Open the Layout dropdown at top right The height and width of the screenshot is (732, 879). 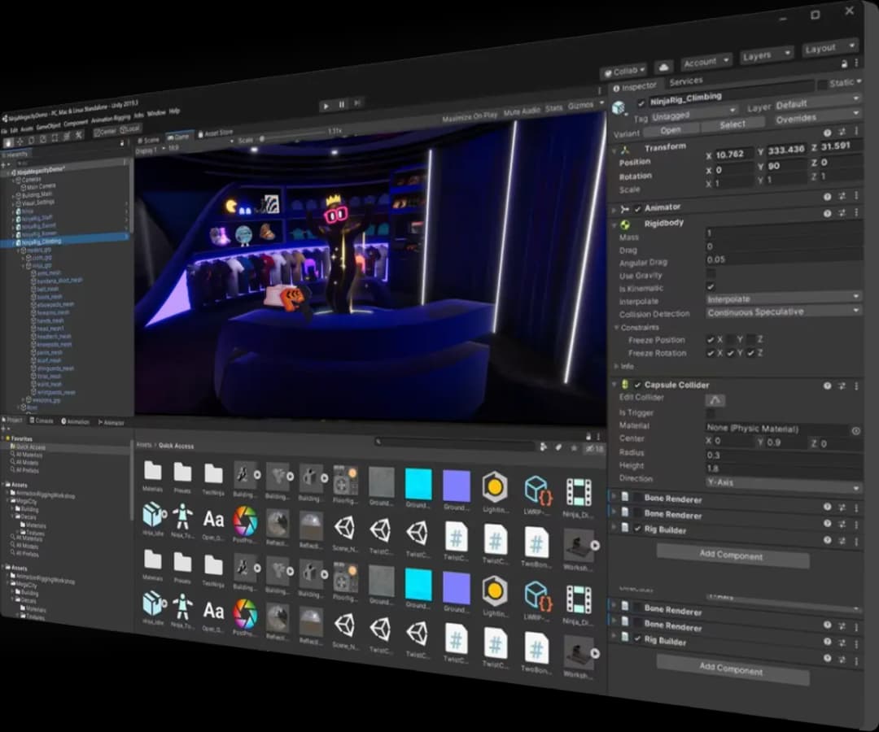tap(829, 49)
